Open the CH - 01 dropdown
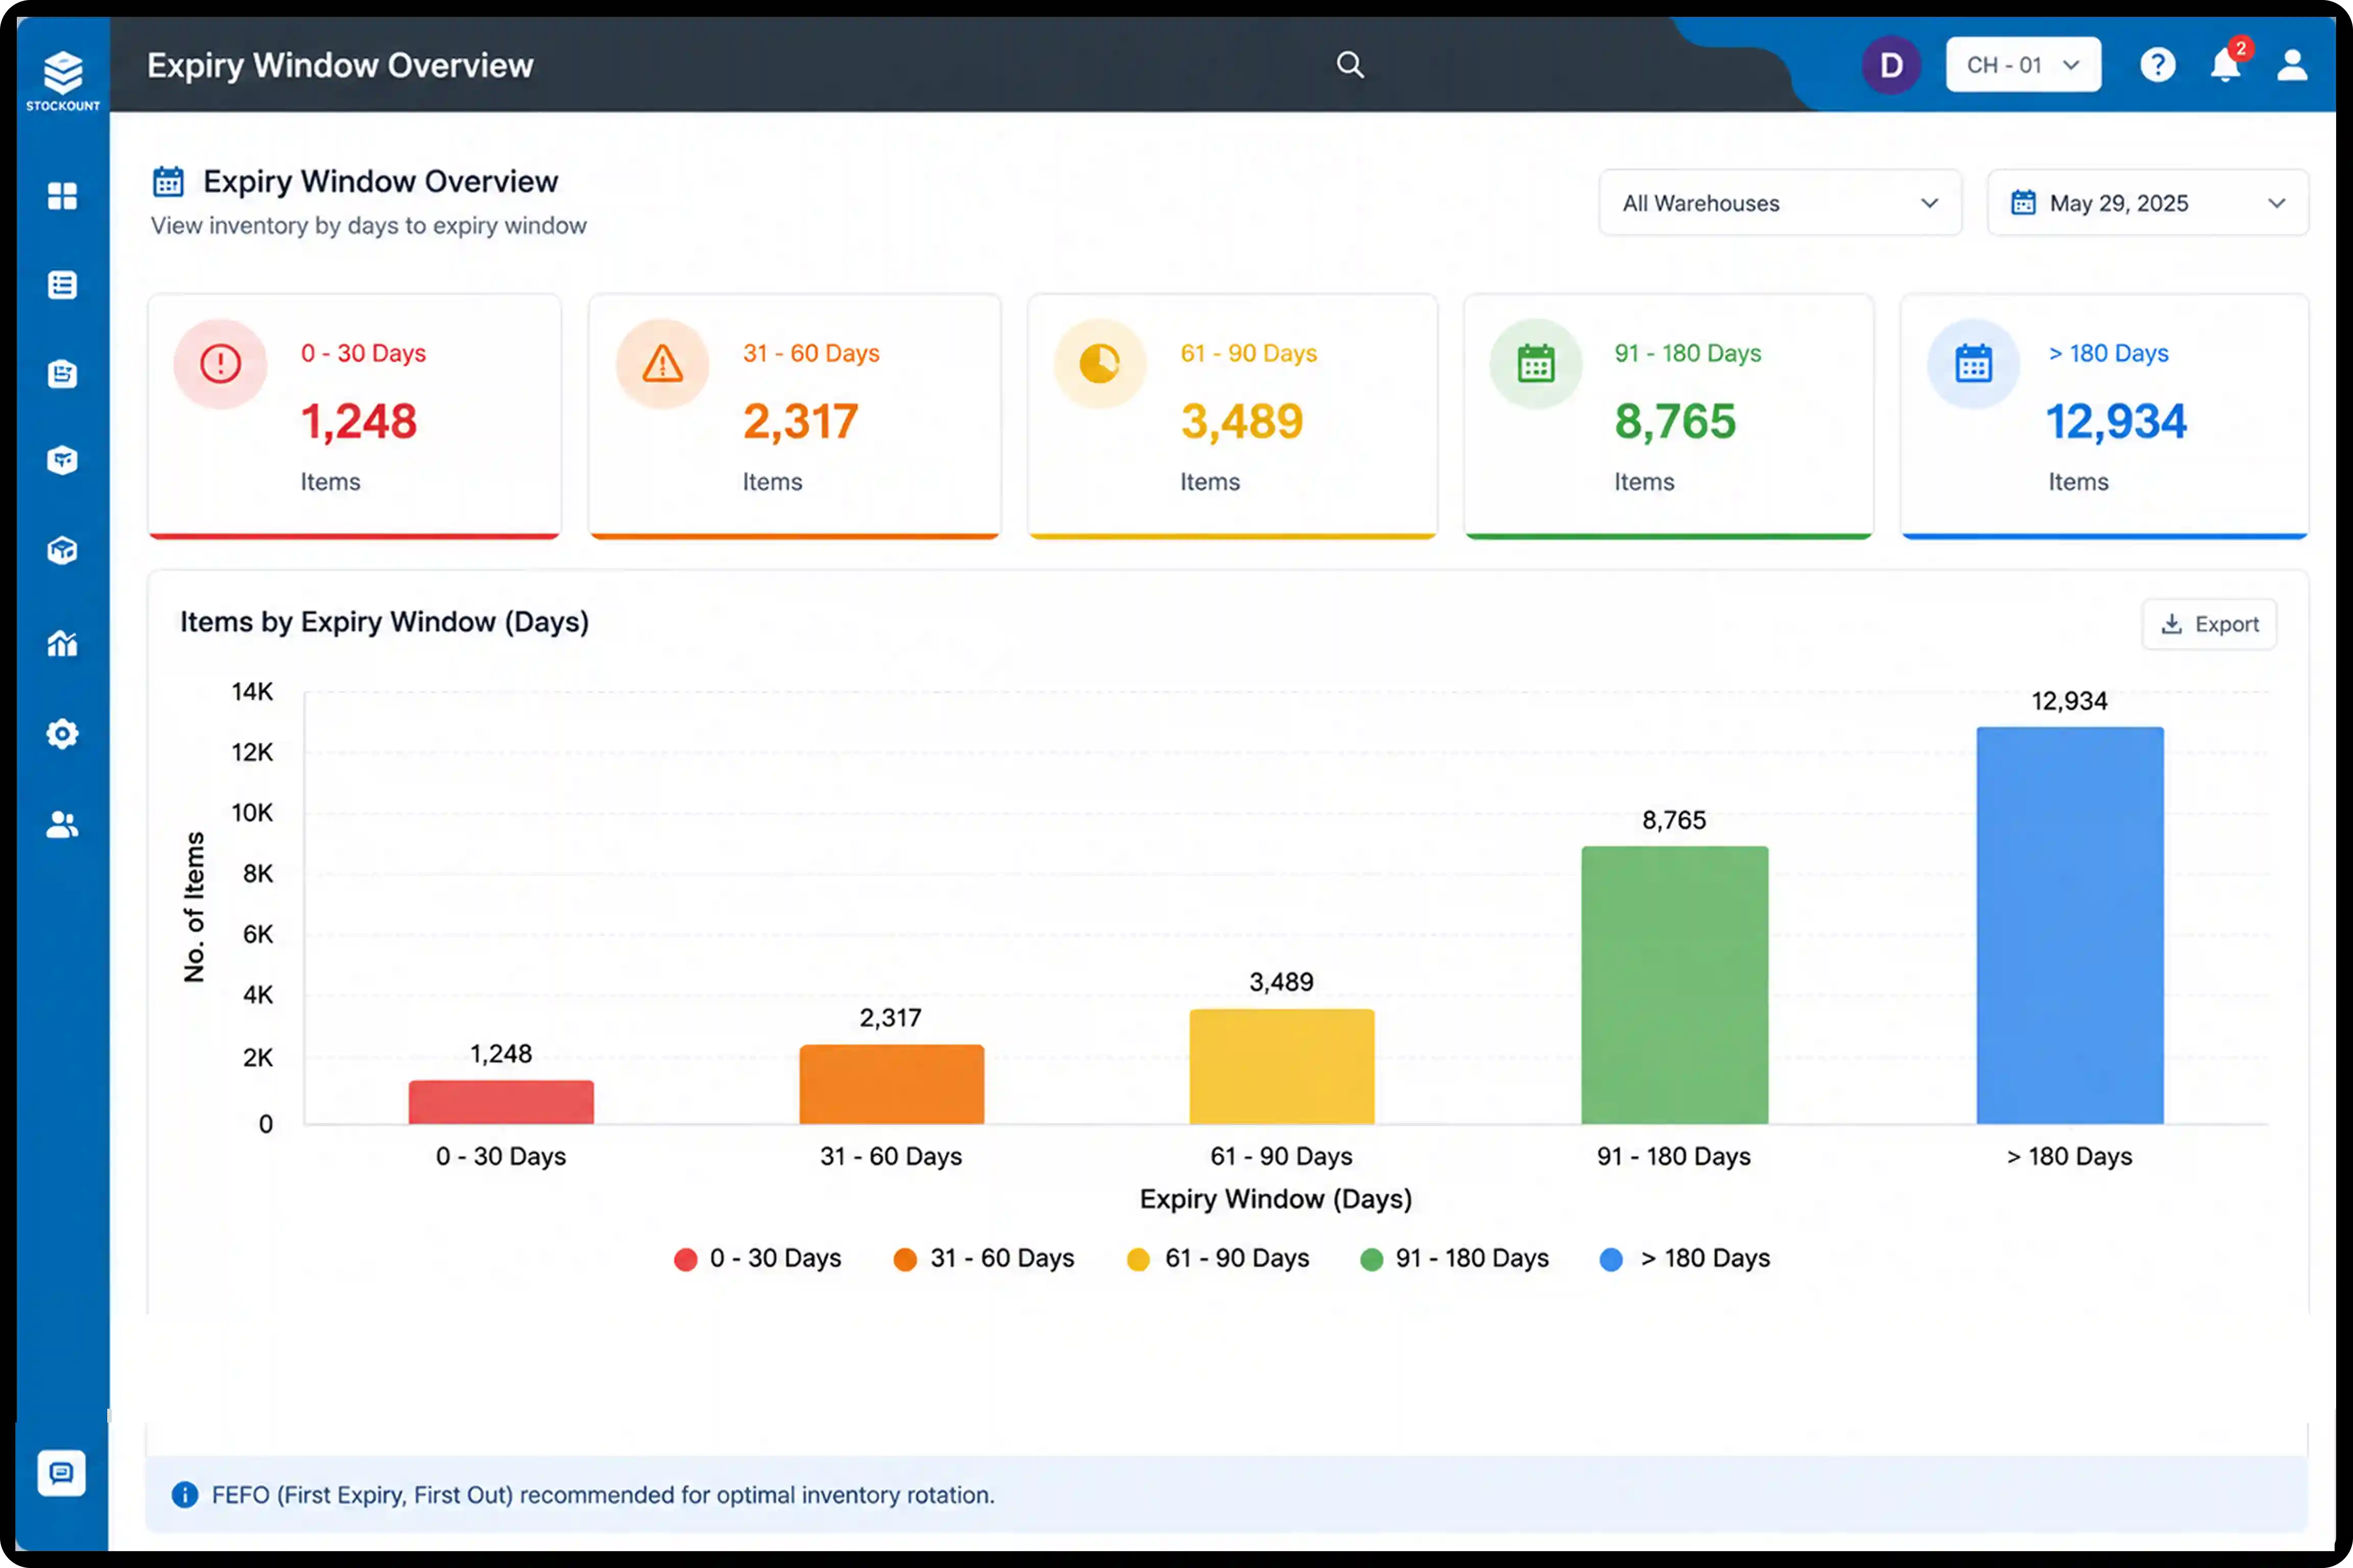2353x1568 pixels. (x=2023, y=65)
